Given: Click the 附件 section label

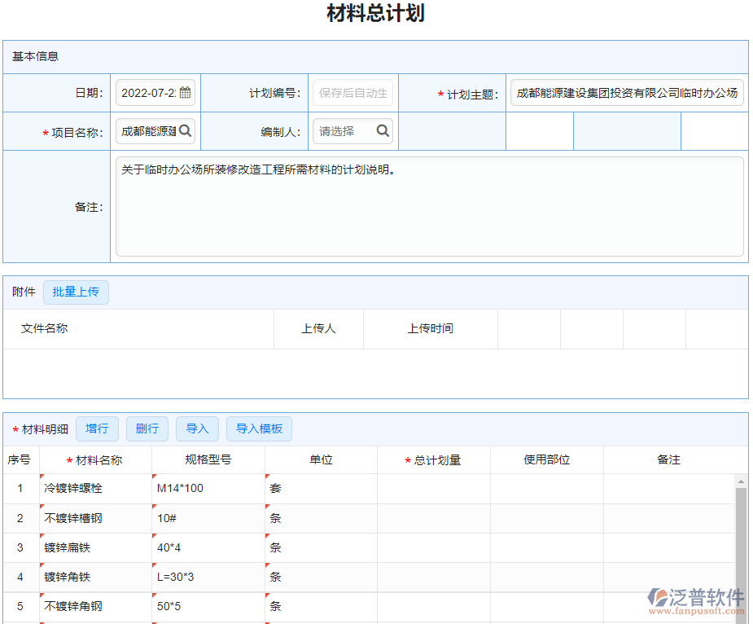Looking at the screenshot, I should (22, 292).
